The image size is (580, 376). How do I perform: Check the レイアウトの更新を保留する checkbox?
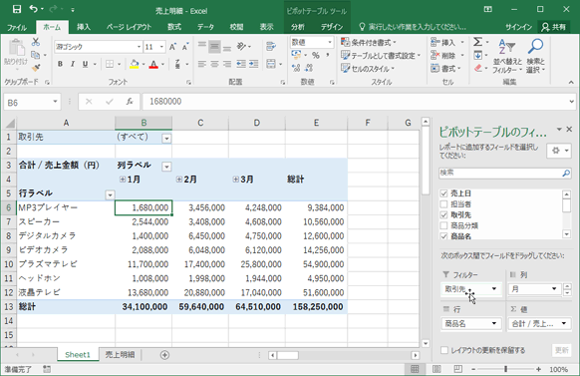pos(444,350)
